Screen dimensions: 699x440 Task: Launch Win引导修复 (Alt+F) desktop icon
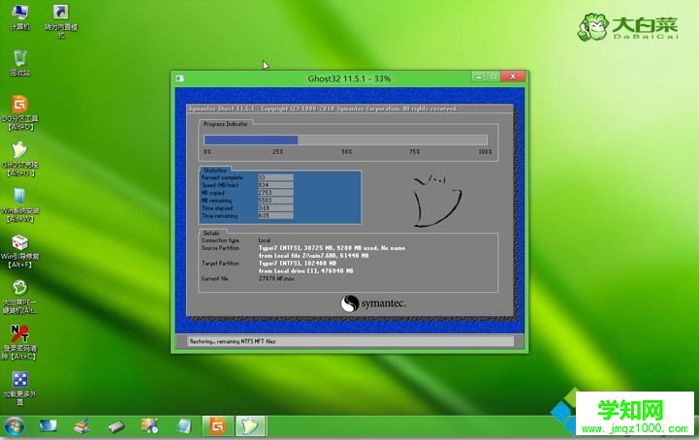pyautogui.click(x=20, y=251)
